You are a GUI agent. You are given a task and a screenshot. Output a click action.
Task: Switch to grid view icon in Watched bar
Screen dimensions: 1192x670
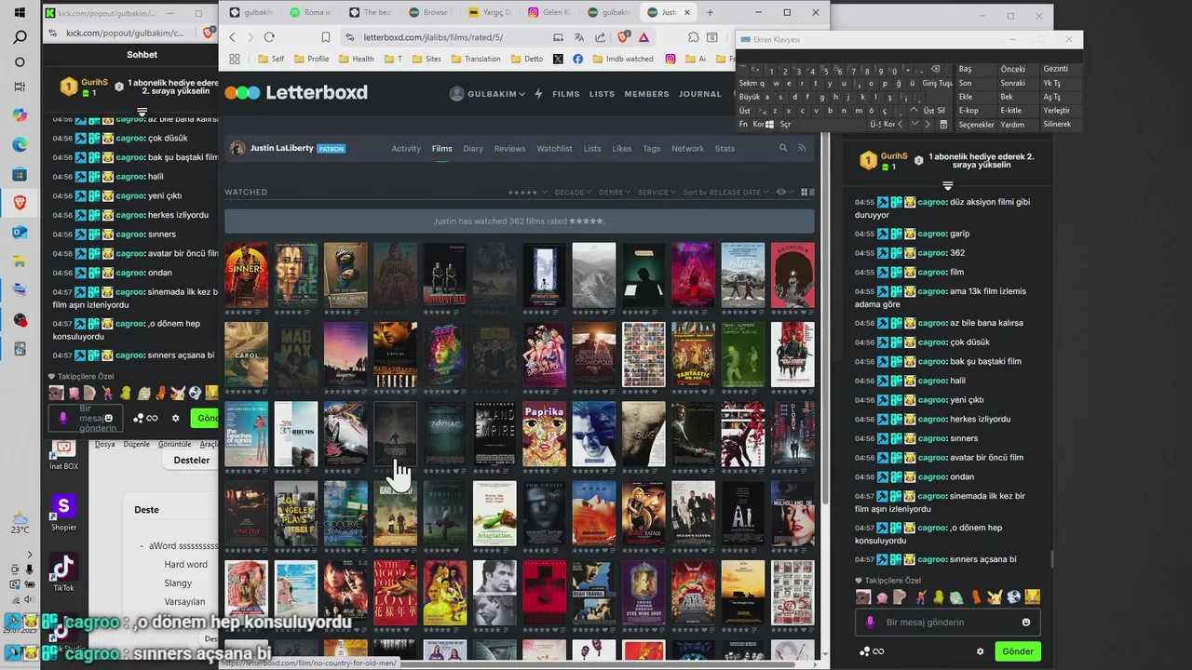(804, 193)
